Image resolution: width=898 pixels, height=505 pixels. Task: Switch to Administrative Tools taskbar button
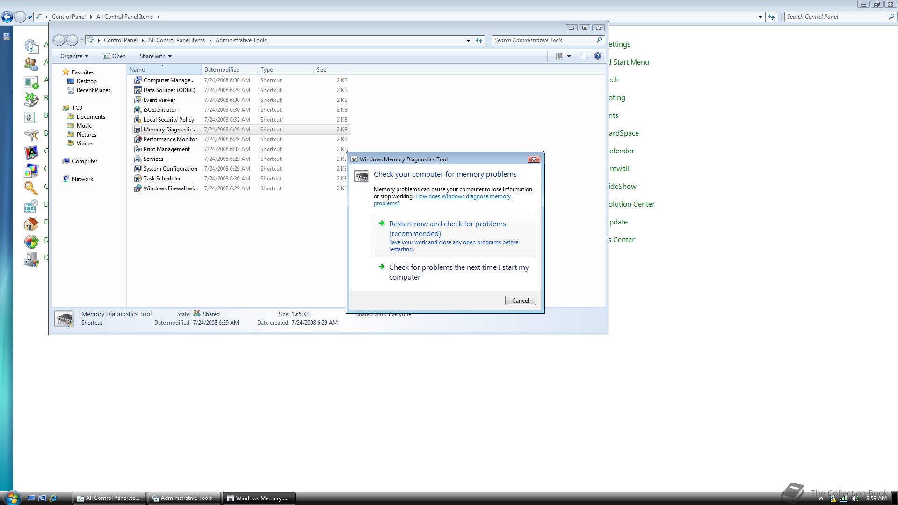[184, 498]
